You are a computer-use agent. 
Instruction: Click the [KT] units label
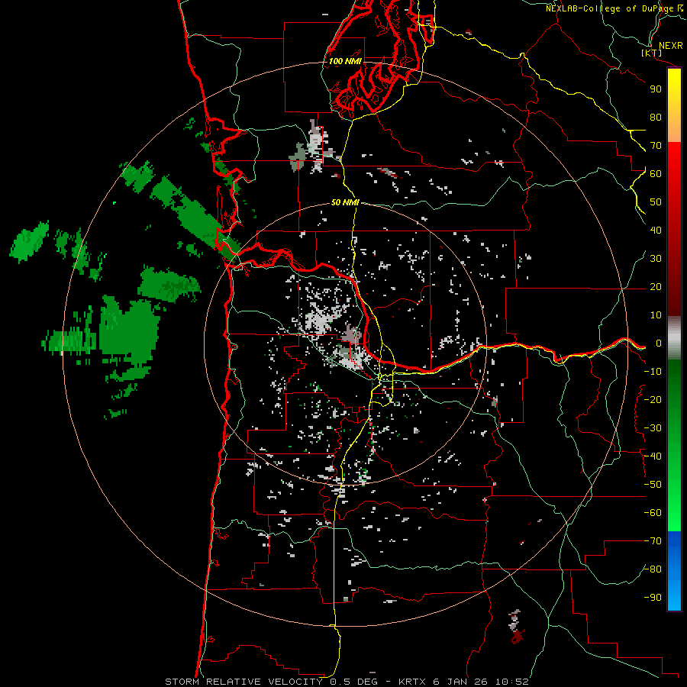(652, 53)
